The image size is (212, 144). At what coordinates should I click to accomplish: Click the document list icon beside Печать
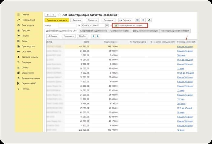click(143, 20)
